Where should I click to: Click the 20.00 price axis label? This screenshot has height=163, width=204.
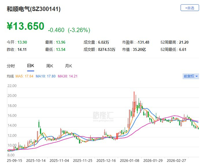click(x=12, y=96)
